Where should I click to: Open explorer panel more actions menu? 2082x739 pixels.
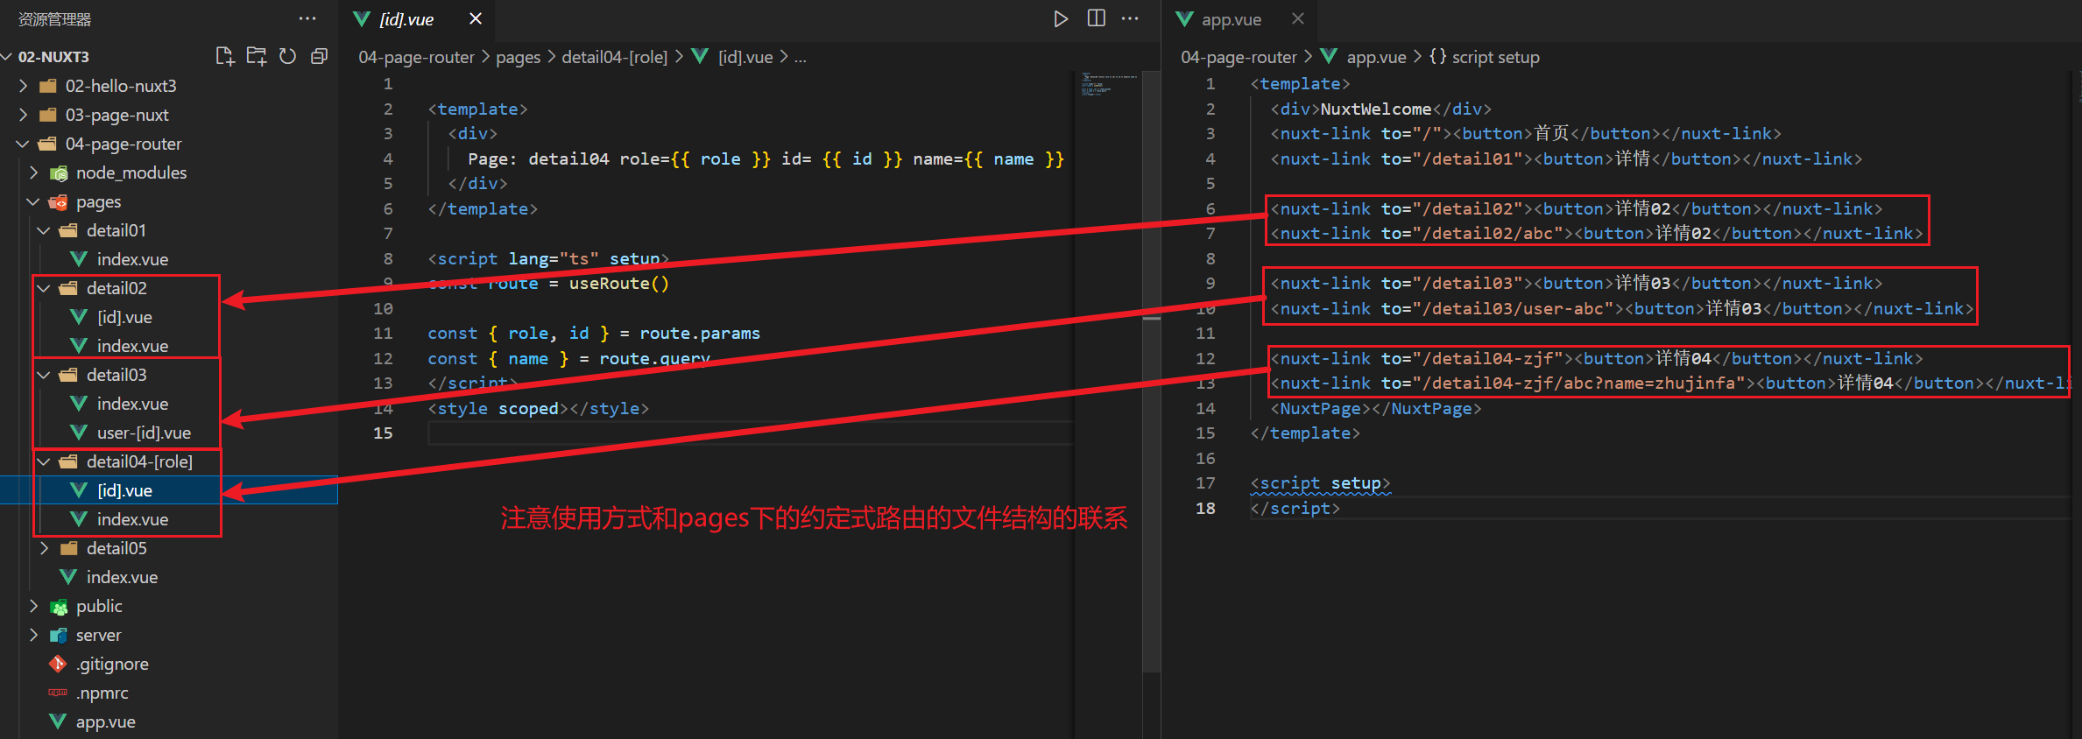point(307,18)
